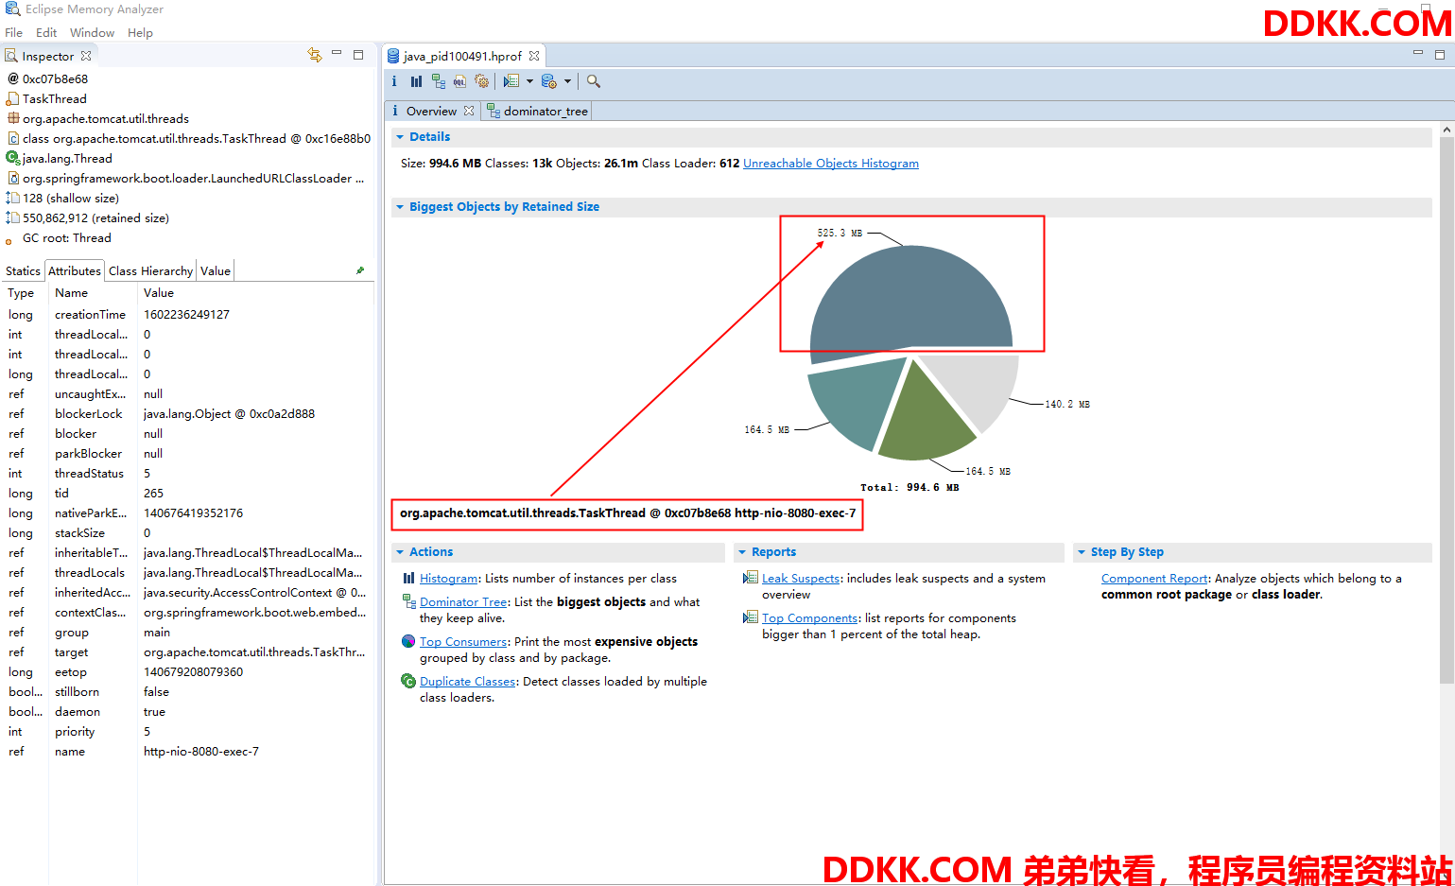This screenshot has width=1455, height=886.
Task: Collapse the Reports section
Action: click(x=742, y=552)
